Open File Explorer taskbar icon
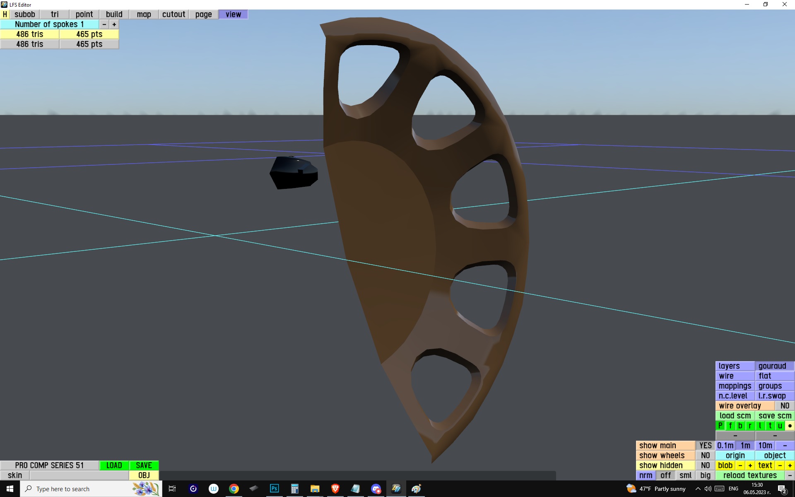 pyautogui.click(x=315, y=489)
